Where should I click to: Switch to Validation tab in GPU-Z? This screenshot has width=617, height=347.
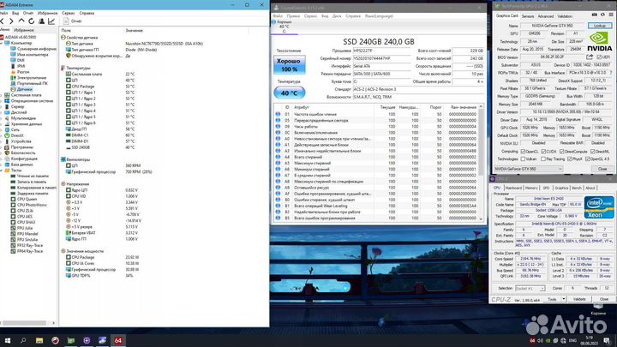(x=565, y=16)
